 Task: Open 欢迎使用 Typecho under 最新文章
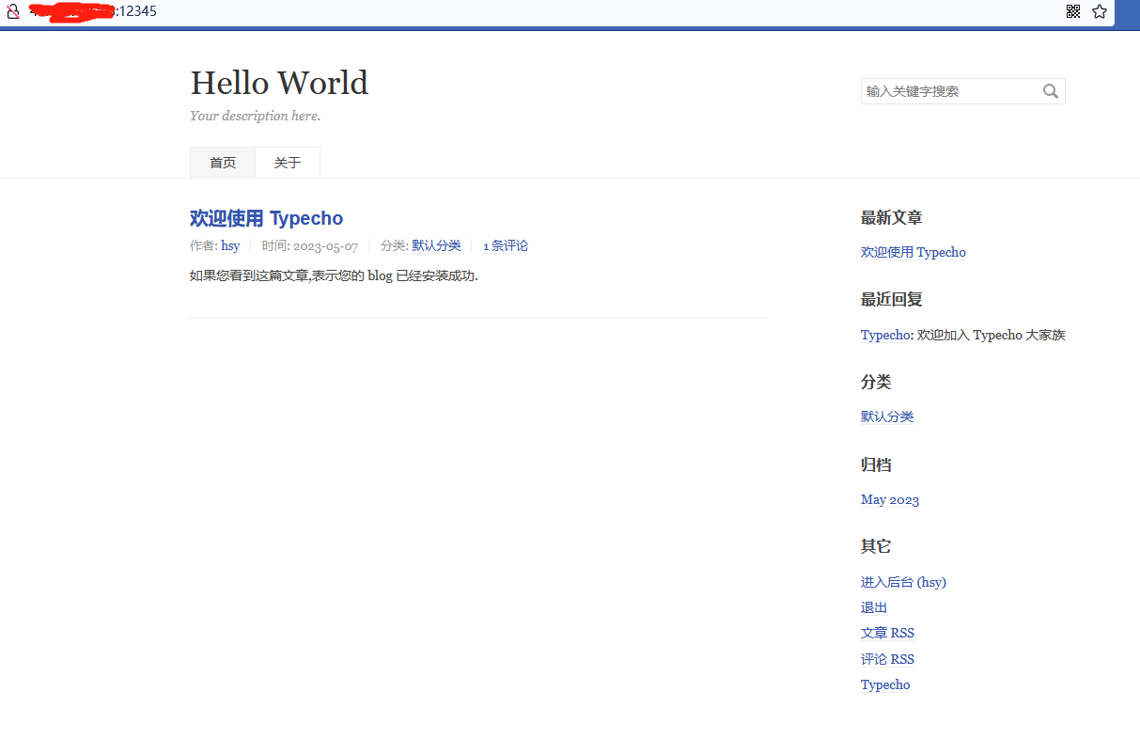click(913, 252)
